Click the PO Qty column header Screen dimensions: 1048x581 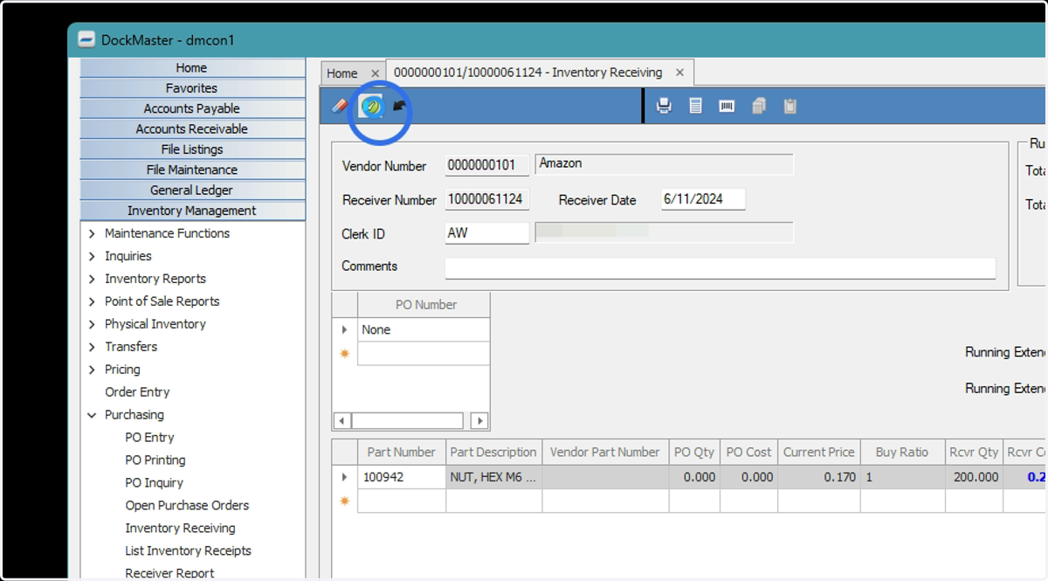pyautogui.click(x=694, y=453)
